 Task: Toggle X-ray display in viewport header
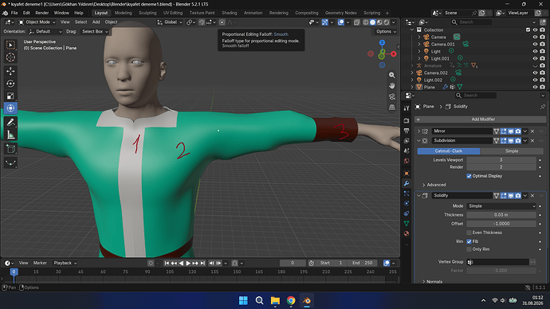(357, 22)
